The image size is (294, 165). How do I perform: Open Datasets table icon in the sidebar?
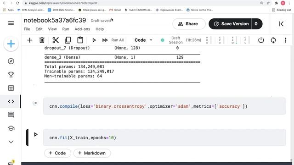(11, 88)
